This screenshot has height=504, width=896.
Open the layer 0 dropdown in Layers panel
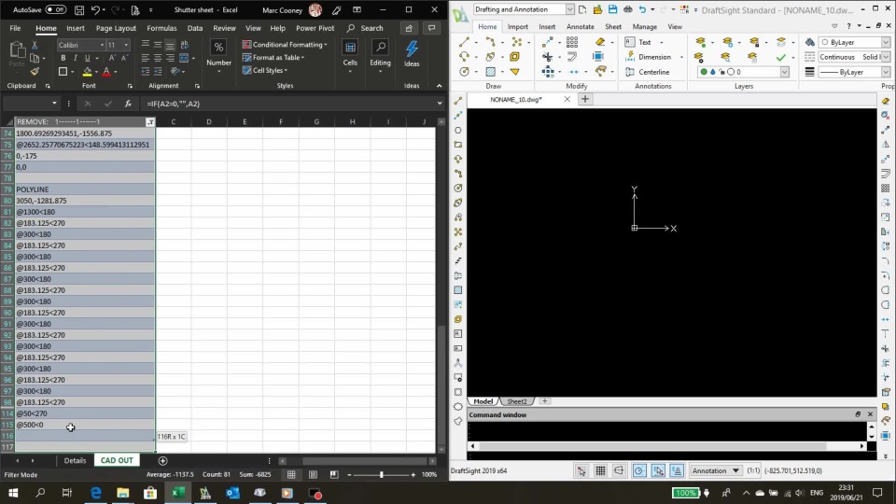coord(785,72)
